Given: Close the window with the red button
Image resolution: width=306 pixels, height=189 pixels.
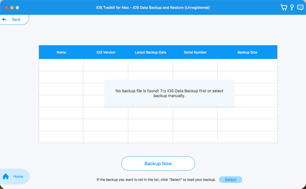Looking at the screenshot, I should click(x=7, y=8).
